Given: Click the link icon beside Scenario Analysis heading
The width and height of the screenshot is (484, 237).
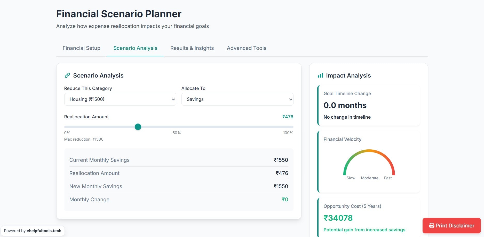Looking at the screenshot, I should pyautogui.click(x=67, y=75).
